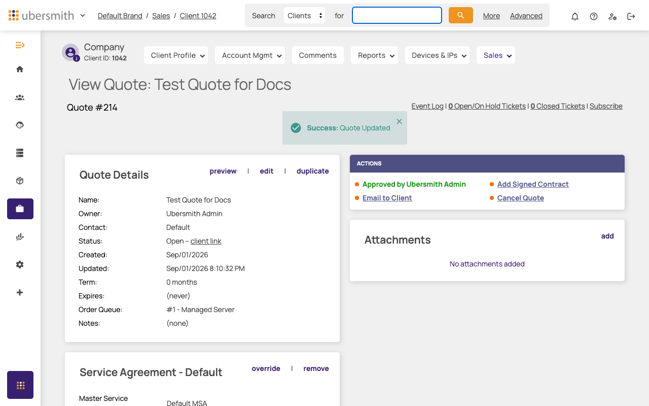The image size is (649, 406).
Task: Dismiss the Success notification with X
Action: pos(399,121)
